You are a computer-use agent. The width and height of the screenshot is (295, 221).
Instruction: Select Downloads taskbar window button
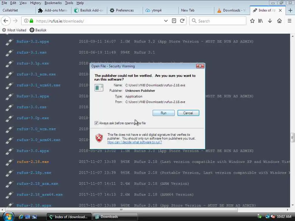115,217
